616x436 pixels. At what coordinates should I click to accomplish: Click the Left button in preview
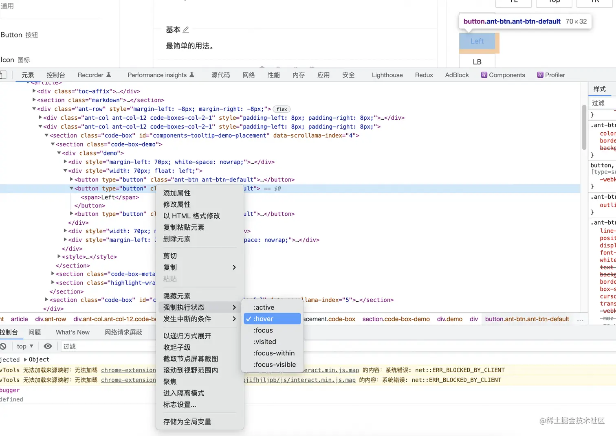477,41
